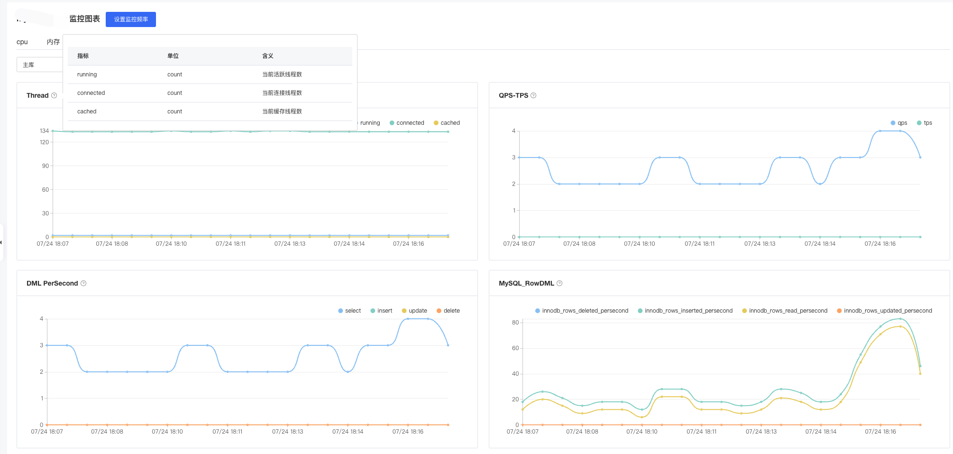This screenshot has width=953, height=454.
Task: Click the 单位 column header in tooltip
Action: pos(173,56)
